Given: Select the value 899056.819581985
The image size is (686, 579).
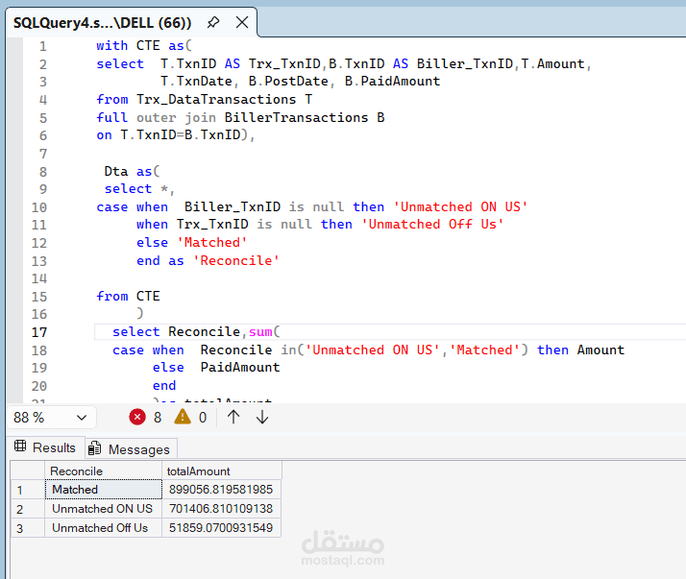Looking at the screenshot, I should click(221, 490).
